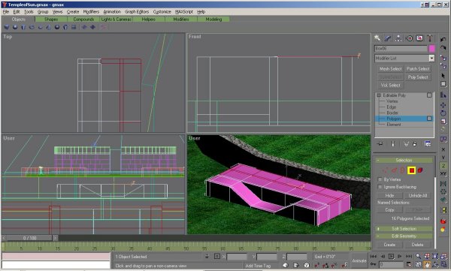Switch to the Lights & Cameras tab
The height and width of the screenshot is (271, 451).
tap(116, 20)
